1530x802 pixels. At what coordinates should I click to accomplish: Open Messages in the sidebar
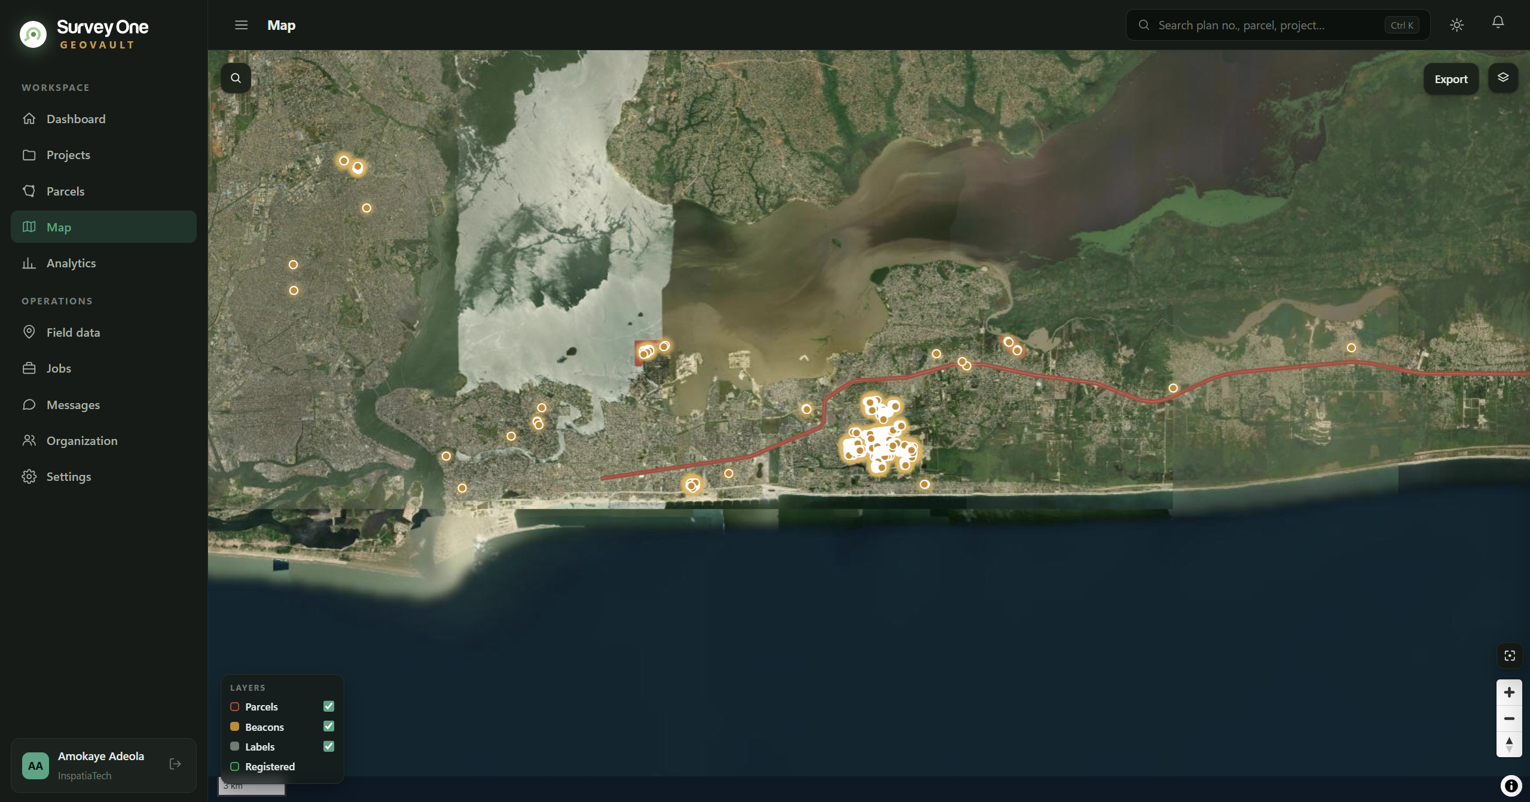click(103, 405)
